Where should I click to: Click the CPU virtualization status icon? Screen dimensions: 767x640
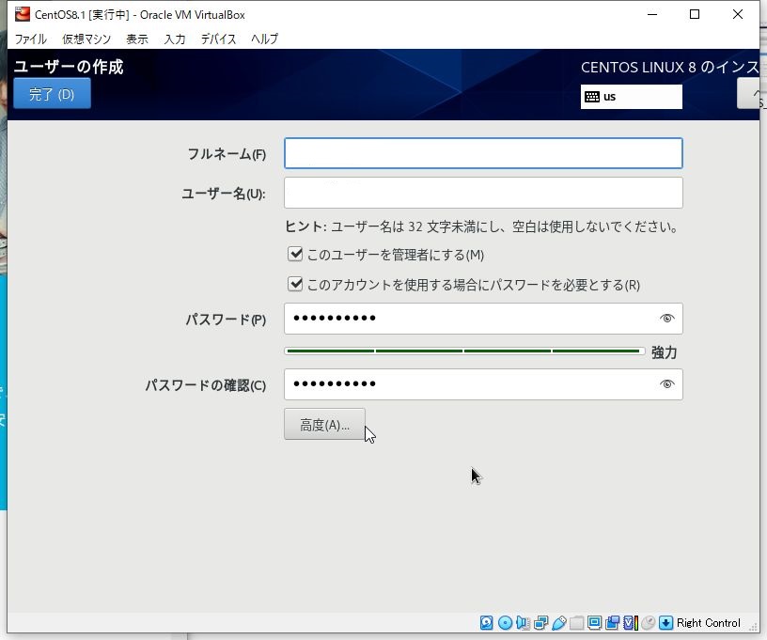pos(630,622)
